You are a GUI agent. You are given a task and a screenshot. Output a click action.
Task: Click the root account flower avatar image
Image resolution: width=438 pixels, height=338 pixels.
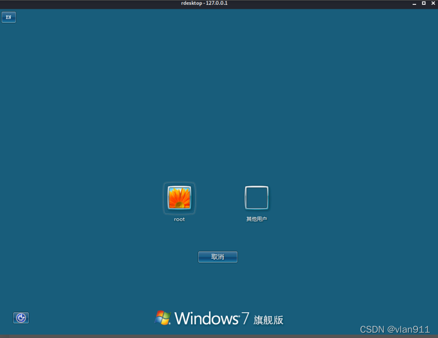[x=179, y=198]
